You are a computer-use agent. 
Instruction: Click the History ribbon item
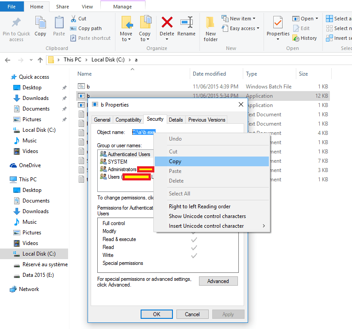point(305,38)
